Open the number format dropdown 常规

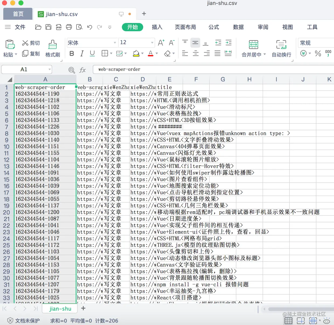coord(316,43)
